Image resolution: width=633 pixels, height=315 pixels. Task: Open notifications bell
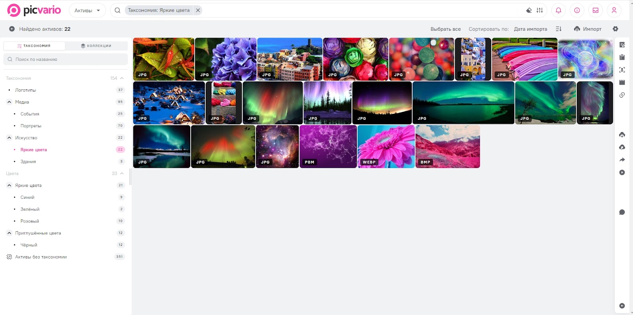point(559,10)
